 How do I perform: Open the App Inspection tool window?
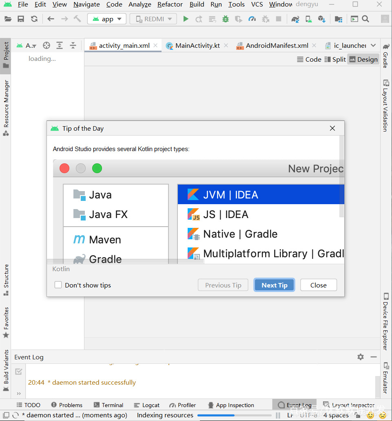click(231, 405)
